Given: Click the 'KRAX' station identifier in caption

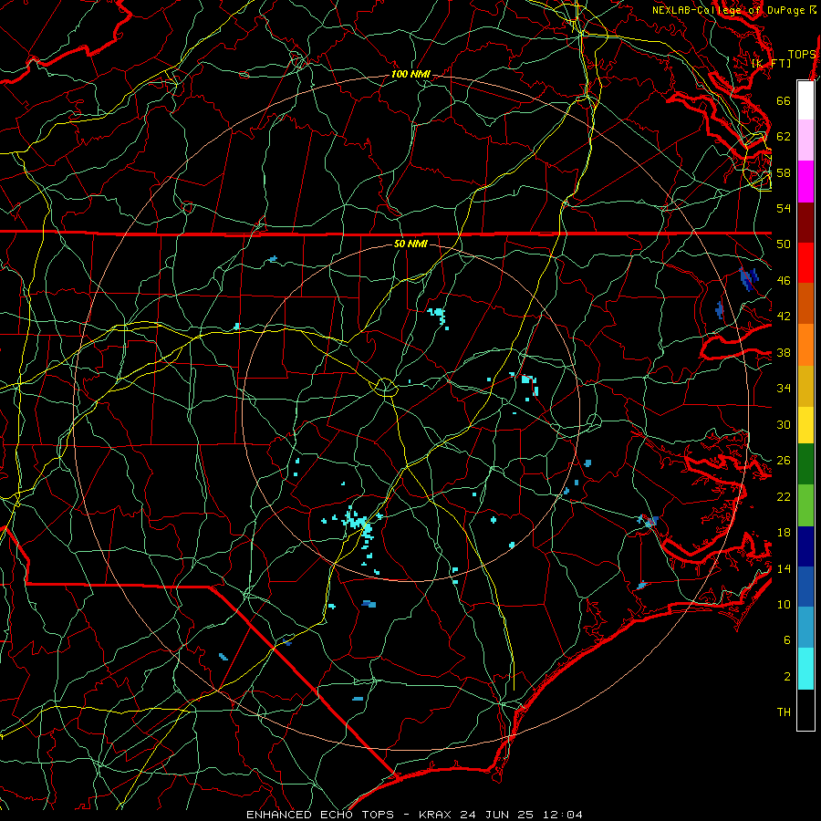Looking at the screenshot, I should pos(437,815).
